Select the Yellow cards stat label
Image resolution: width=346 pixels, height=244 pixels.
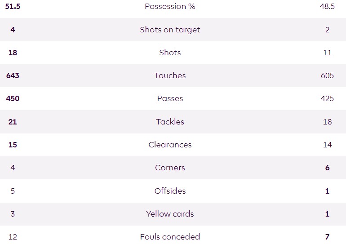[170, 214]
